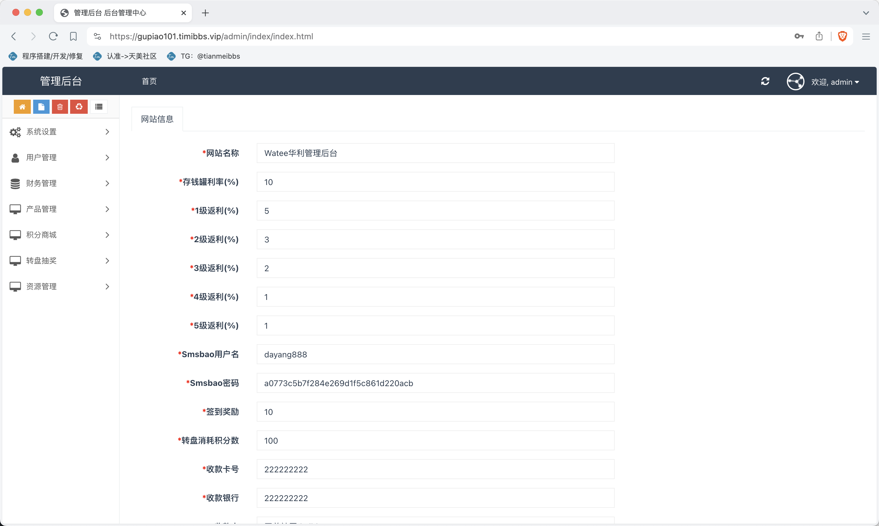Viewport: 879px width, 526px height.
Task: Click the user icon beside 用户管理
Action: click(x=15, y=158)
